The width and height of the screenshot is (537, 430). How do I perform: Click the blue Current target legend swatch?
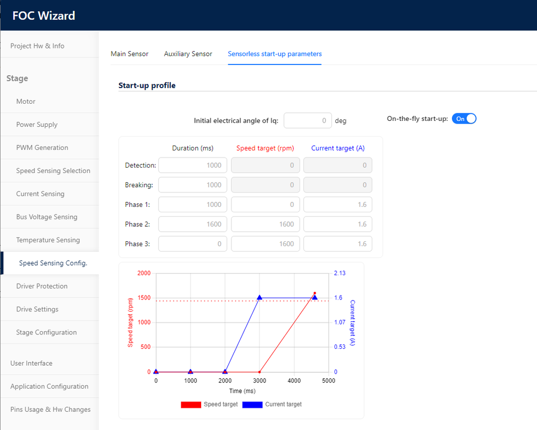252,404
